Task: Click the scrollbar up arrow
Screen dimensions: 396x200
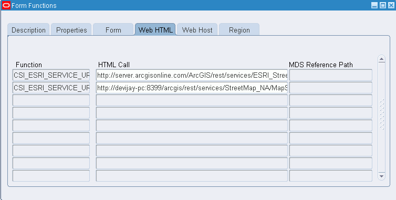Action: (x=381, y=59)
